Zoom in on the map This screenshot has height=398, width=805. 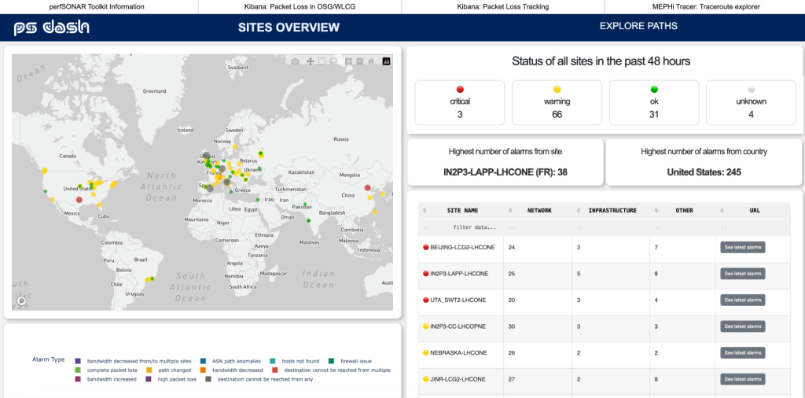[x=348, y=61]
